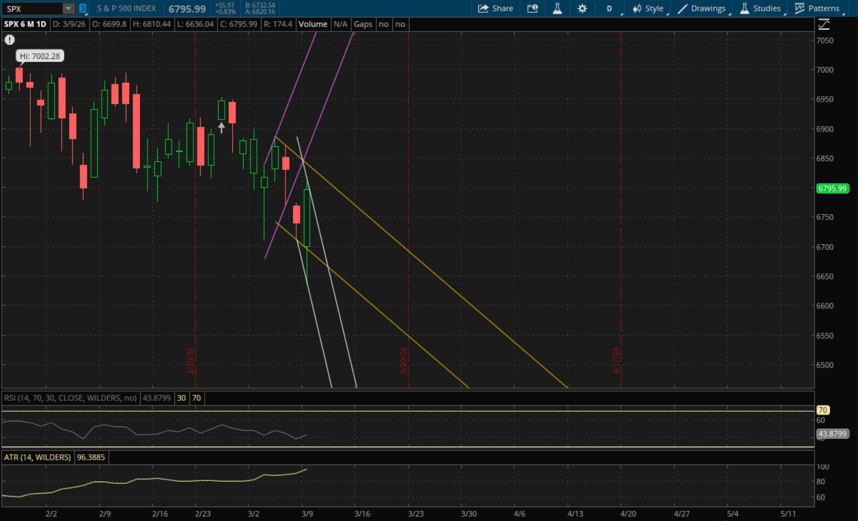Click the flask icon beside the gear
This screenshot has width=858, height=521.
tap(557, 9)
